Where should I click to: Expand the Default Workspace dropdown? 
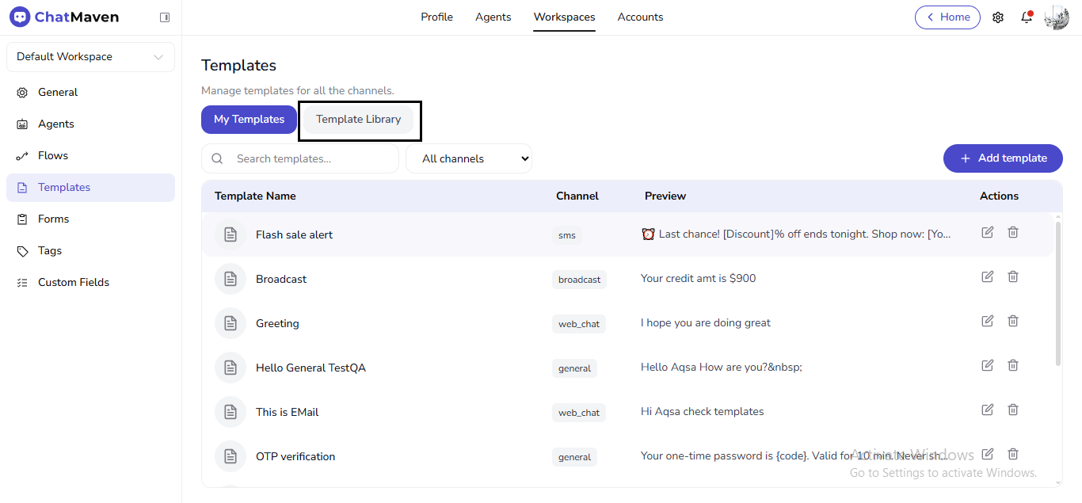(x=90, y=57)
